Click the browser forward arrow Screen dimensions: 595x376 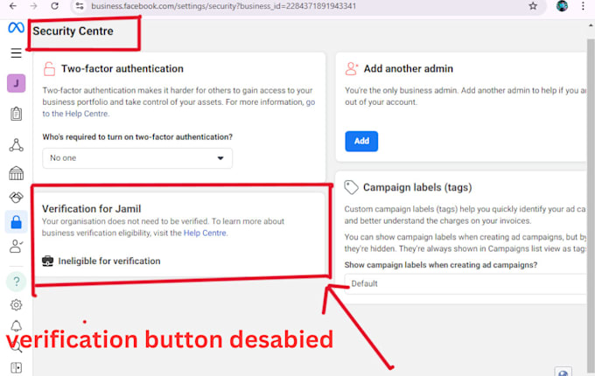click(34, 6)
